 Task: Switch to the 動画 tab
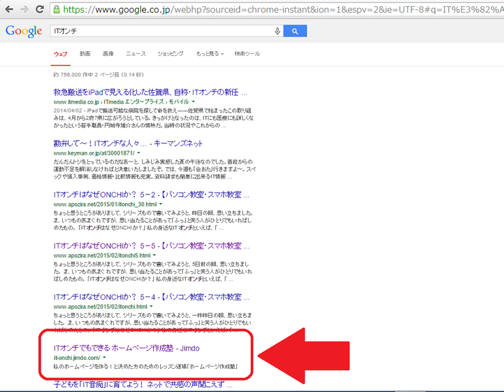pyautogui.click(x=85, y=53)
